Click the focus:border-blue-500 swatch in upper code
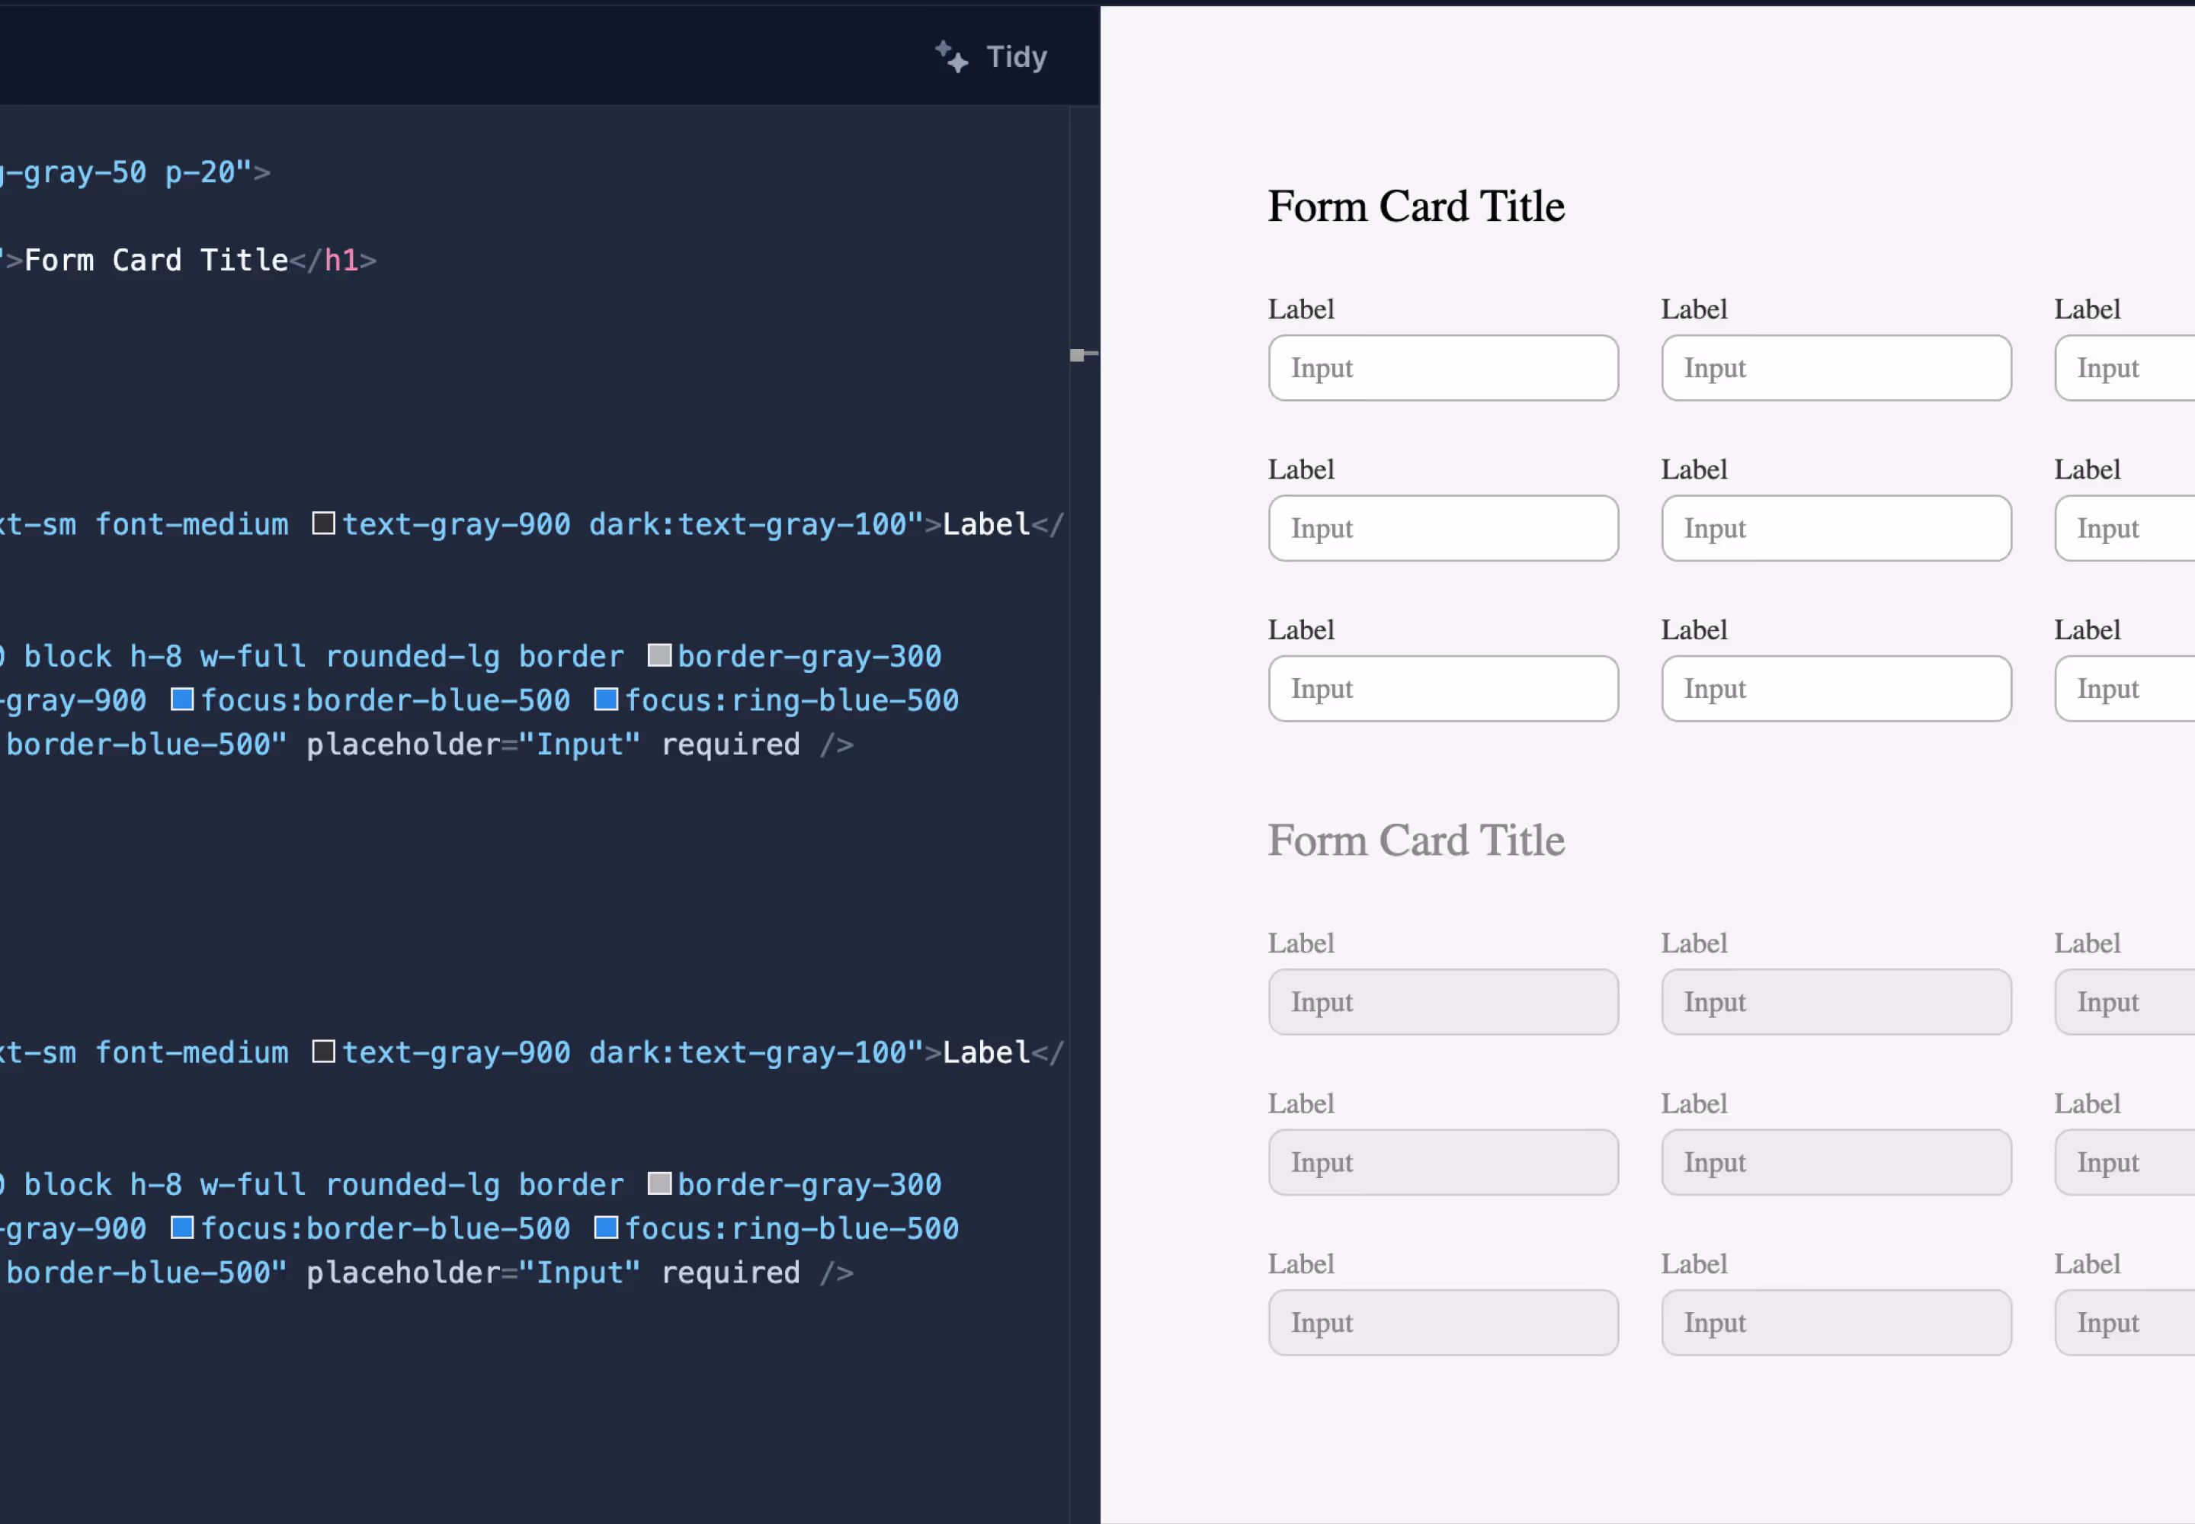Screen dimensions: 2195x1524 click(181, 699)
